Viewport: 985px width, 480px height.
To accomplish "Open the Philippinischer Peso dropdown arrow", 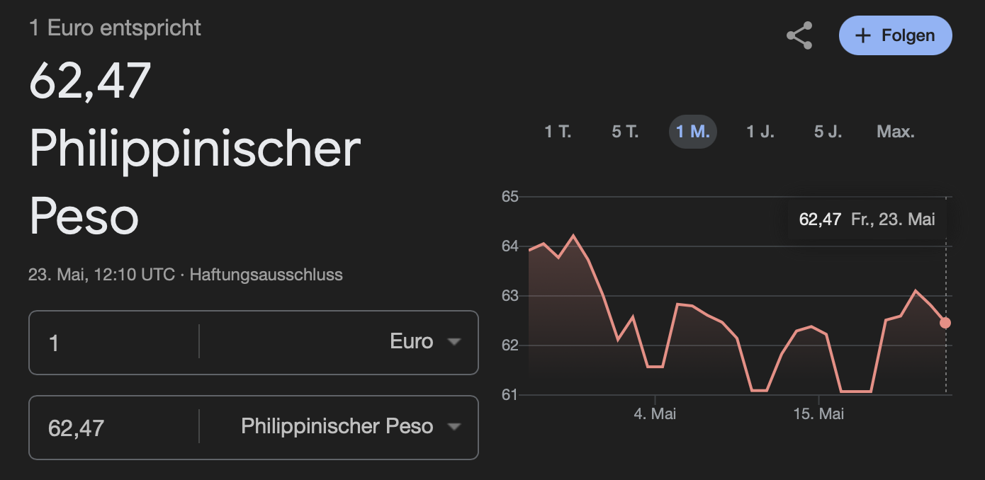I will pyautogui.click(x=454, y=427).
